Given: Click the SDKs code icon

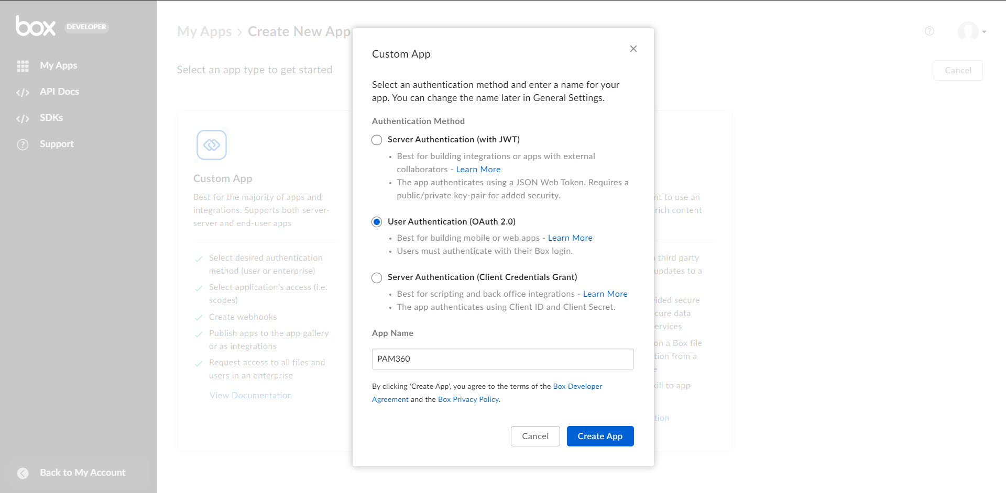Looking at the screenshot, I should (23, 119).
